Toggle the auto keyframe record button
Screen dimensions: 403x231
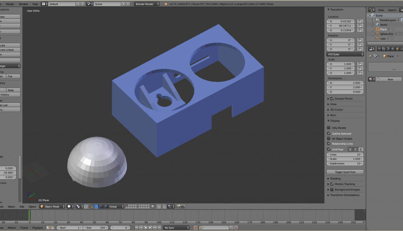tap(196, 228)
